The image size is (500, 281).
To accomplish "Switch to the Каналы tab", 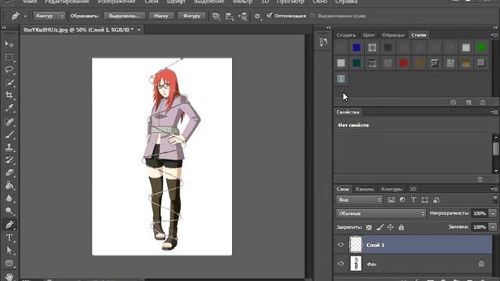I will (x=365, y=189).
